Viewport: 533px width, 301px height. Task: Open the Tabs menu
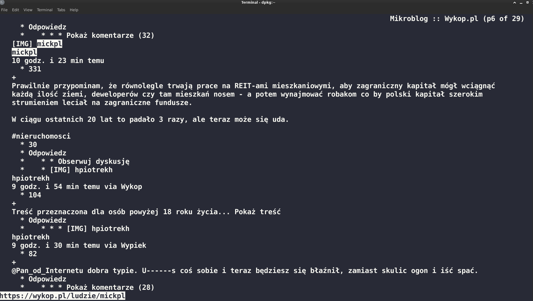click(x=61, y=10)
